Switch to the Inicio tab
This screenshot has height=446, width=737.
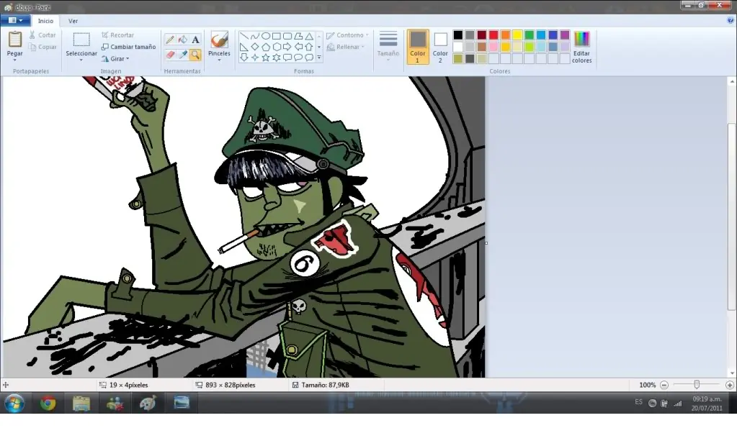click(45, 21)
